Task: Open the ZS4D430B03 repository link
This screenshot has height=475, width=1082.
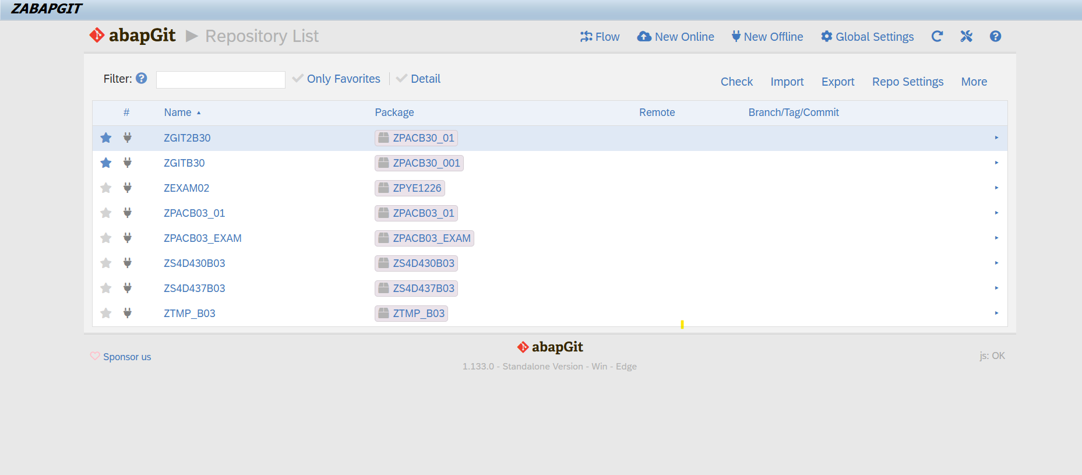Action: click(194, 263)
